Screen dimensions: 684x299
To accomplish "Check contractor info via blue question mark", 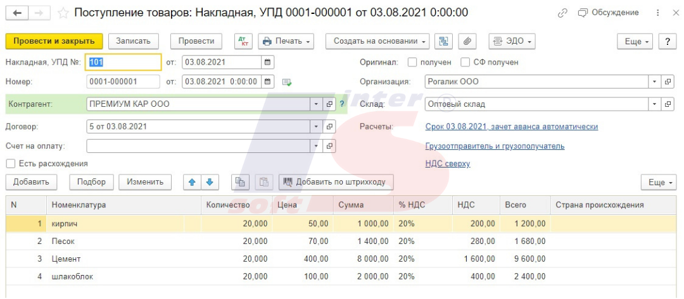I will (x=342, y=104).
